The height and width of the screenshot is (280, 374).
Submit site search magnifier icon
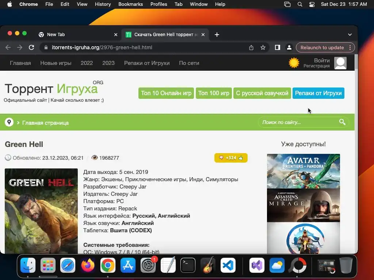tap(342, 122)
